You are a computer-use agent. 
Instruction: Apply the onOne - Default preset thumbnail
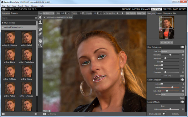[27, 37]
